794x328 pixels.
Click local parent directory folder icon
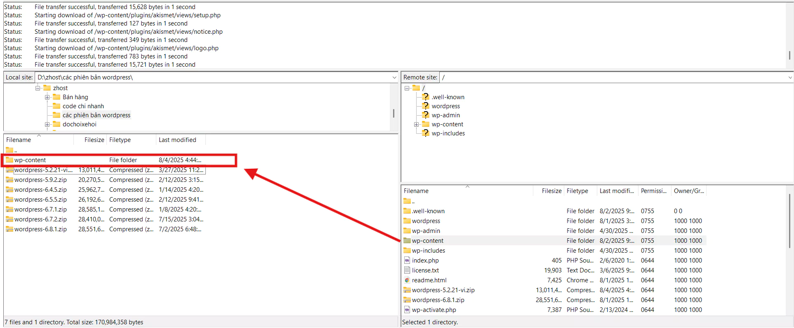click(x=9, y=150)
